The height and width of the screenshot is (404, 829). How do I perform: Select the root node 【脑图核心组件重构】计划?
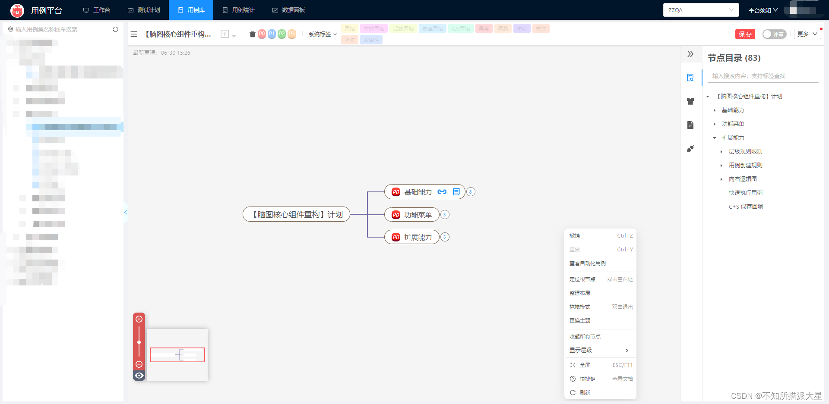[x=296, y=214]
